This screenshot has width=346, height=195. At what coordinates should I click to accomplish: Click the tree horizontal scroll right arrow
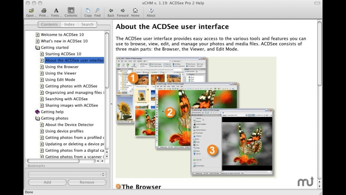[x=102, y=161]
